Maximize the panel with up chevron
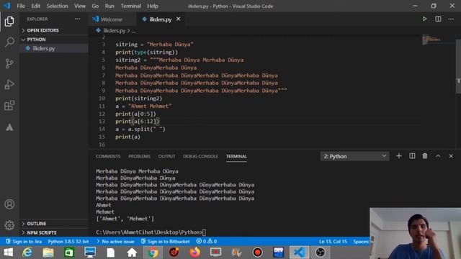Image resolution: width=461 pixels, height=259 pixels. pos(438,156)
